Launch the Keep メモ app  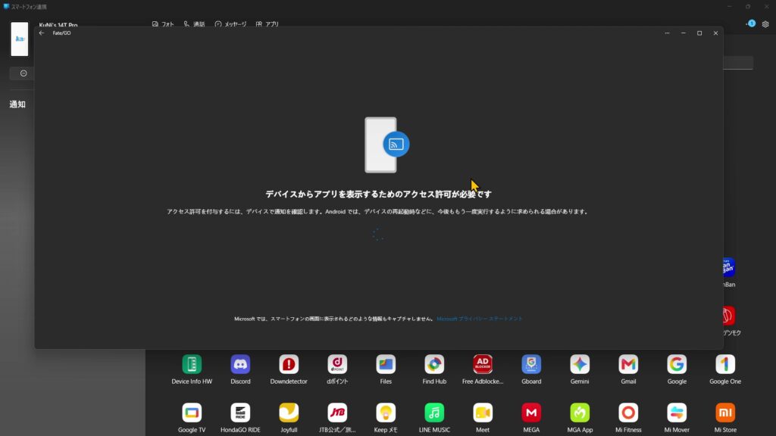pyautogui.click(x=386, y=413)
